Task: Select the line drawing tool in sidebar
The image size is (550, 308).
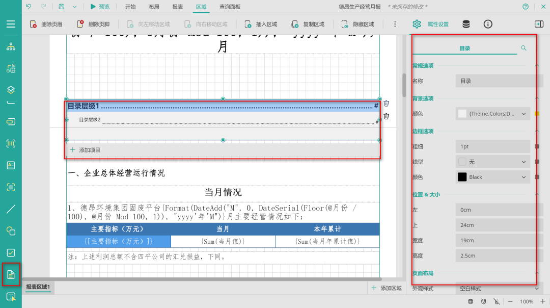Action: (x=11, y=209)
